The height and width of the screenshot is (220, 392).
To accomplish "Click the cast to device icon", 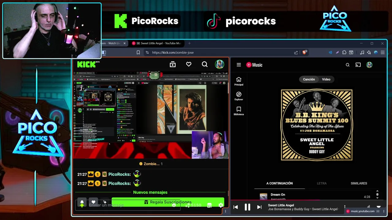I will click(x=358, y=65).
